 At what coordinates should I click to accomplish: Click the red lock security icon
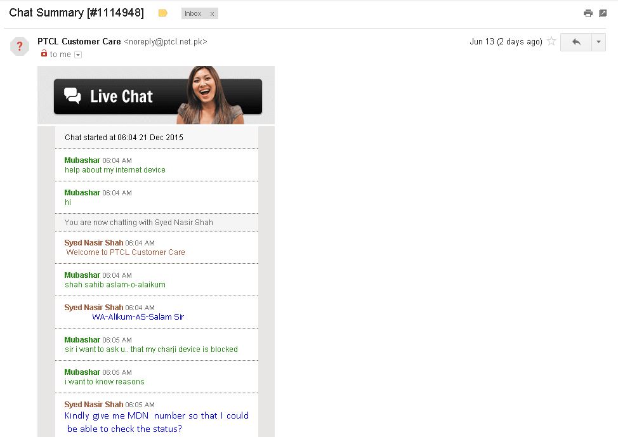[x=44, y=53]
